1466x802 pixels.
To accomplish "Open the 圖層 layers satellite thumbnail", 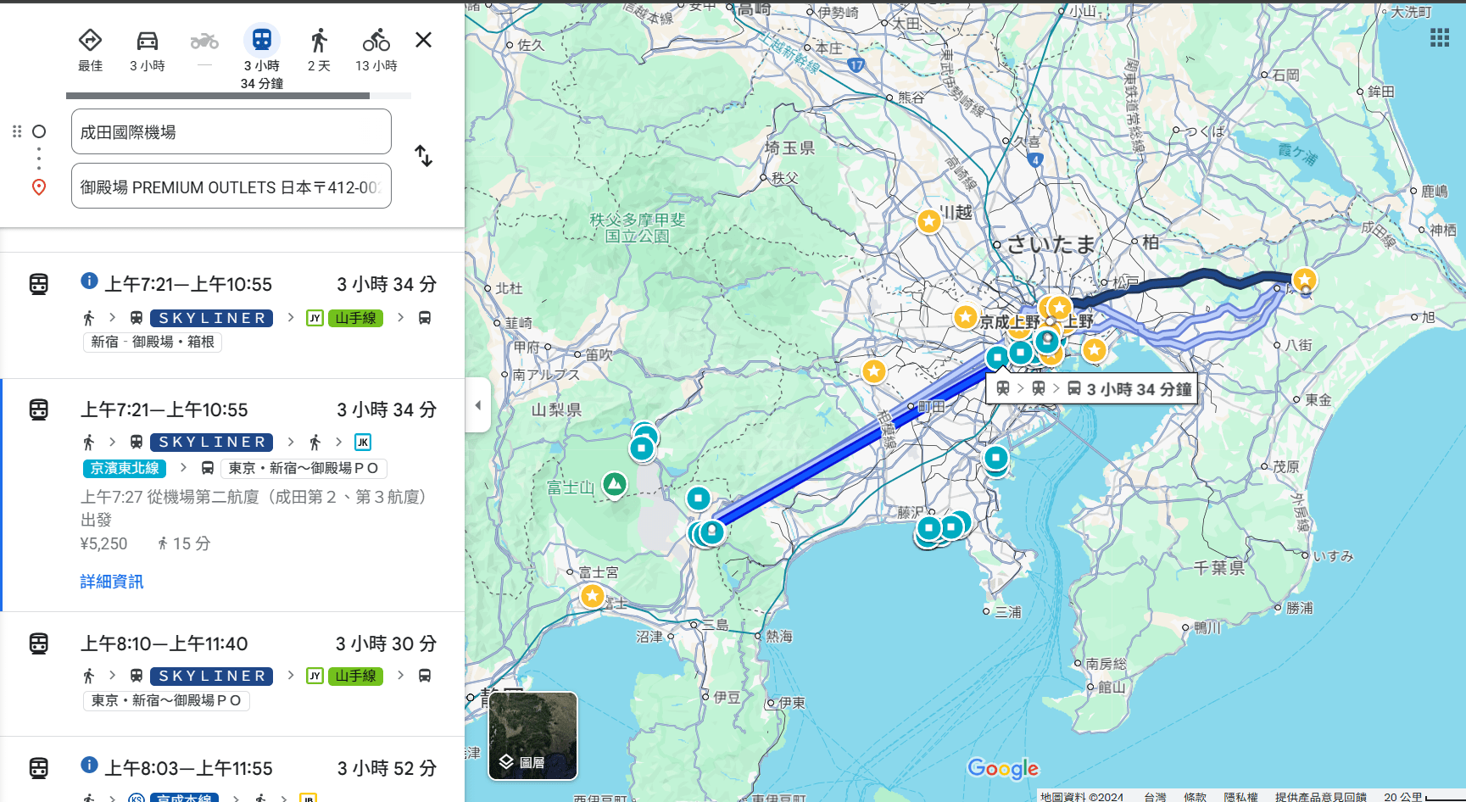I will pos(532,735).
